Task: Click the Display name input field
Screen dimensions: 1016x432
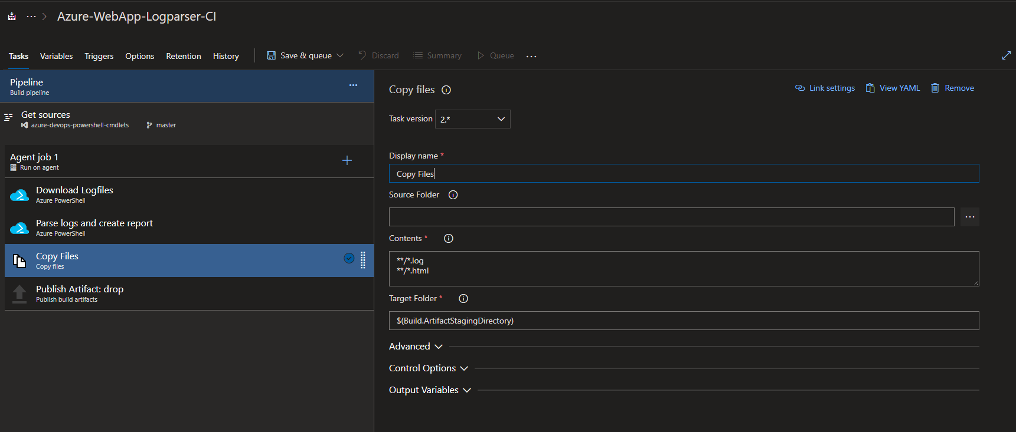Action: 684,173
